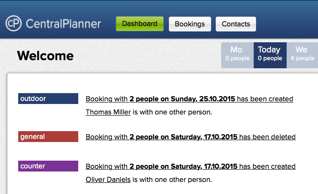
Task: Click the CentralPlanner CP logo icon
Action: click(14, 23)
